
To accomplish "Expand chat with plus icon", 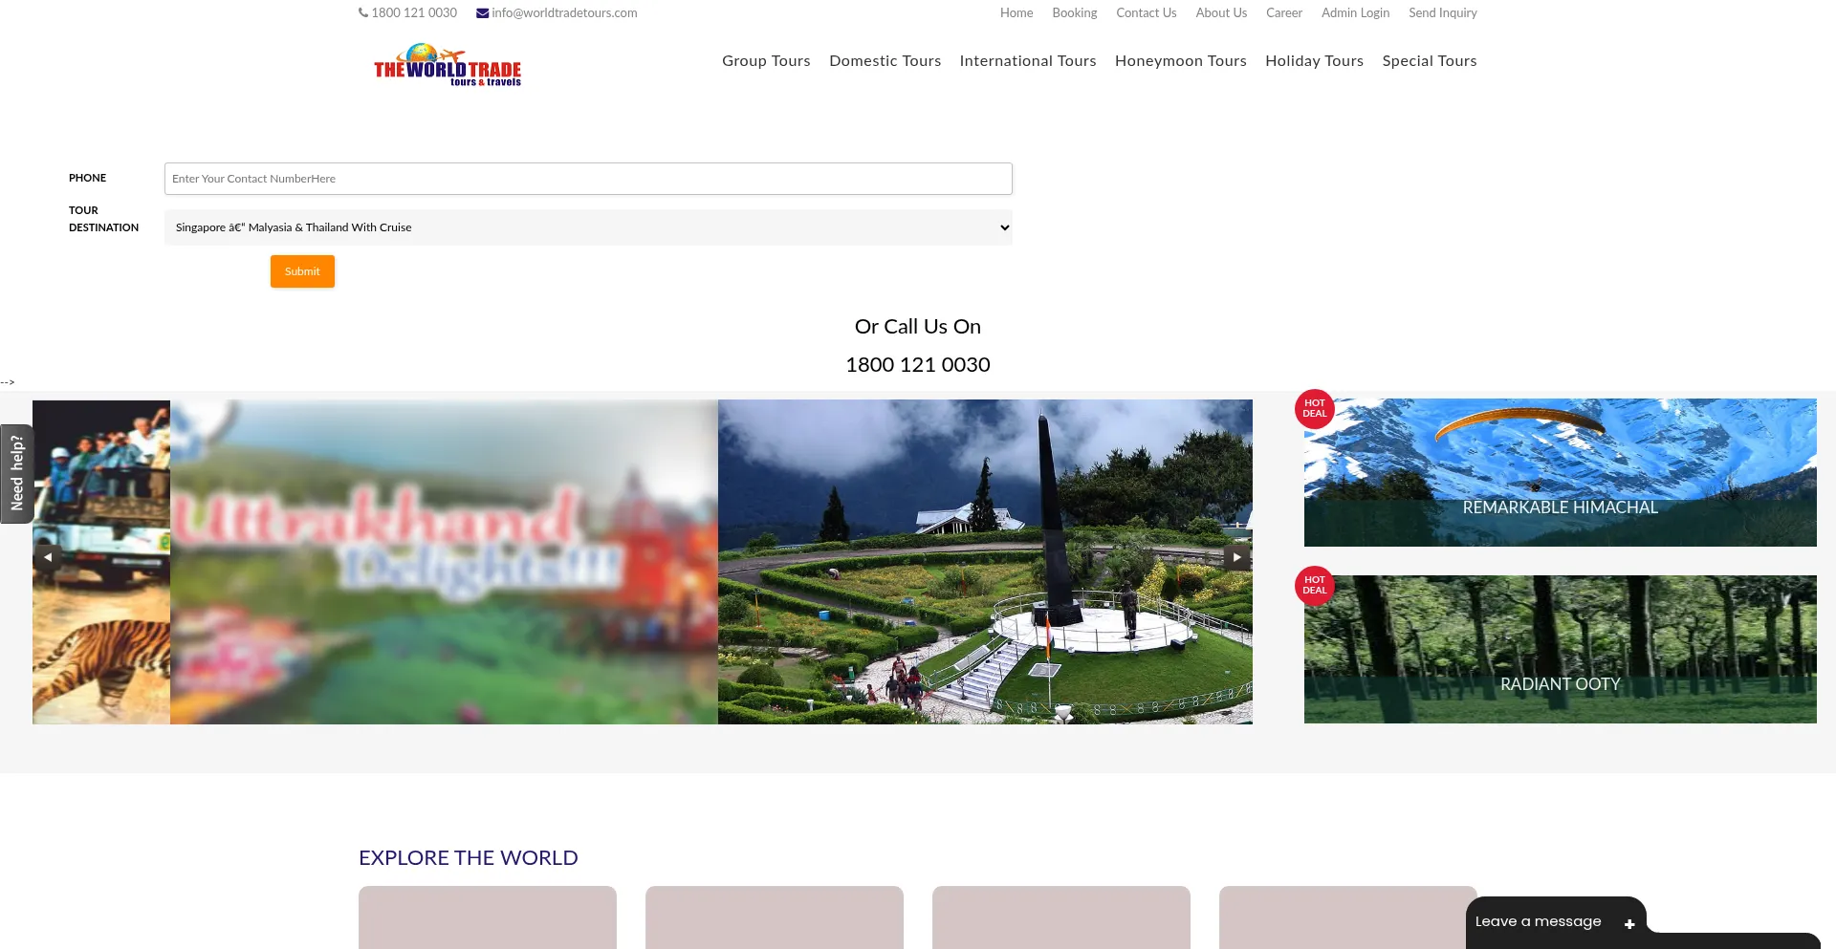I will click(1629, 924).
